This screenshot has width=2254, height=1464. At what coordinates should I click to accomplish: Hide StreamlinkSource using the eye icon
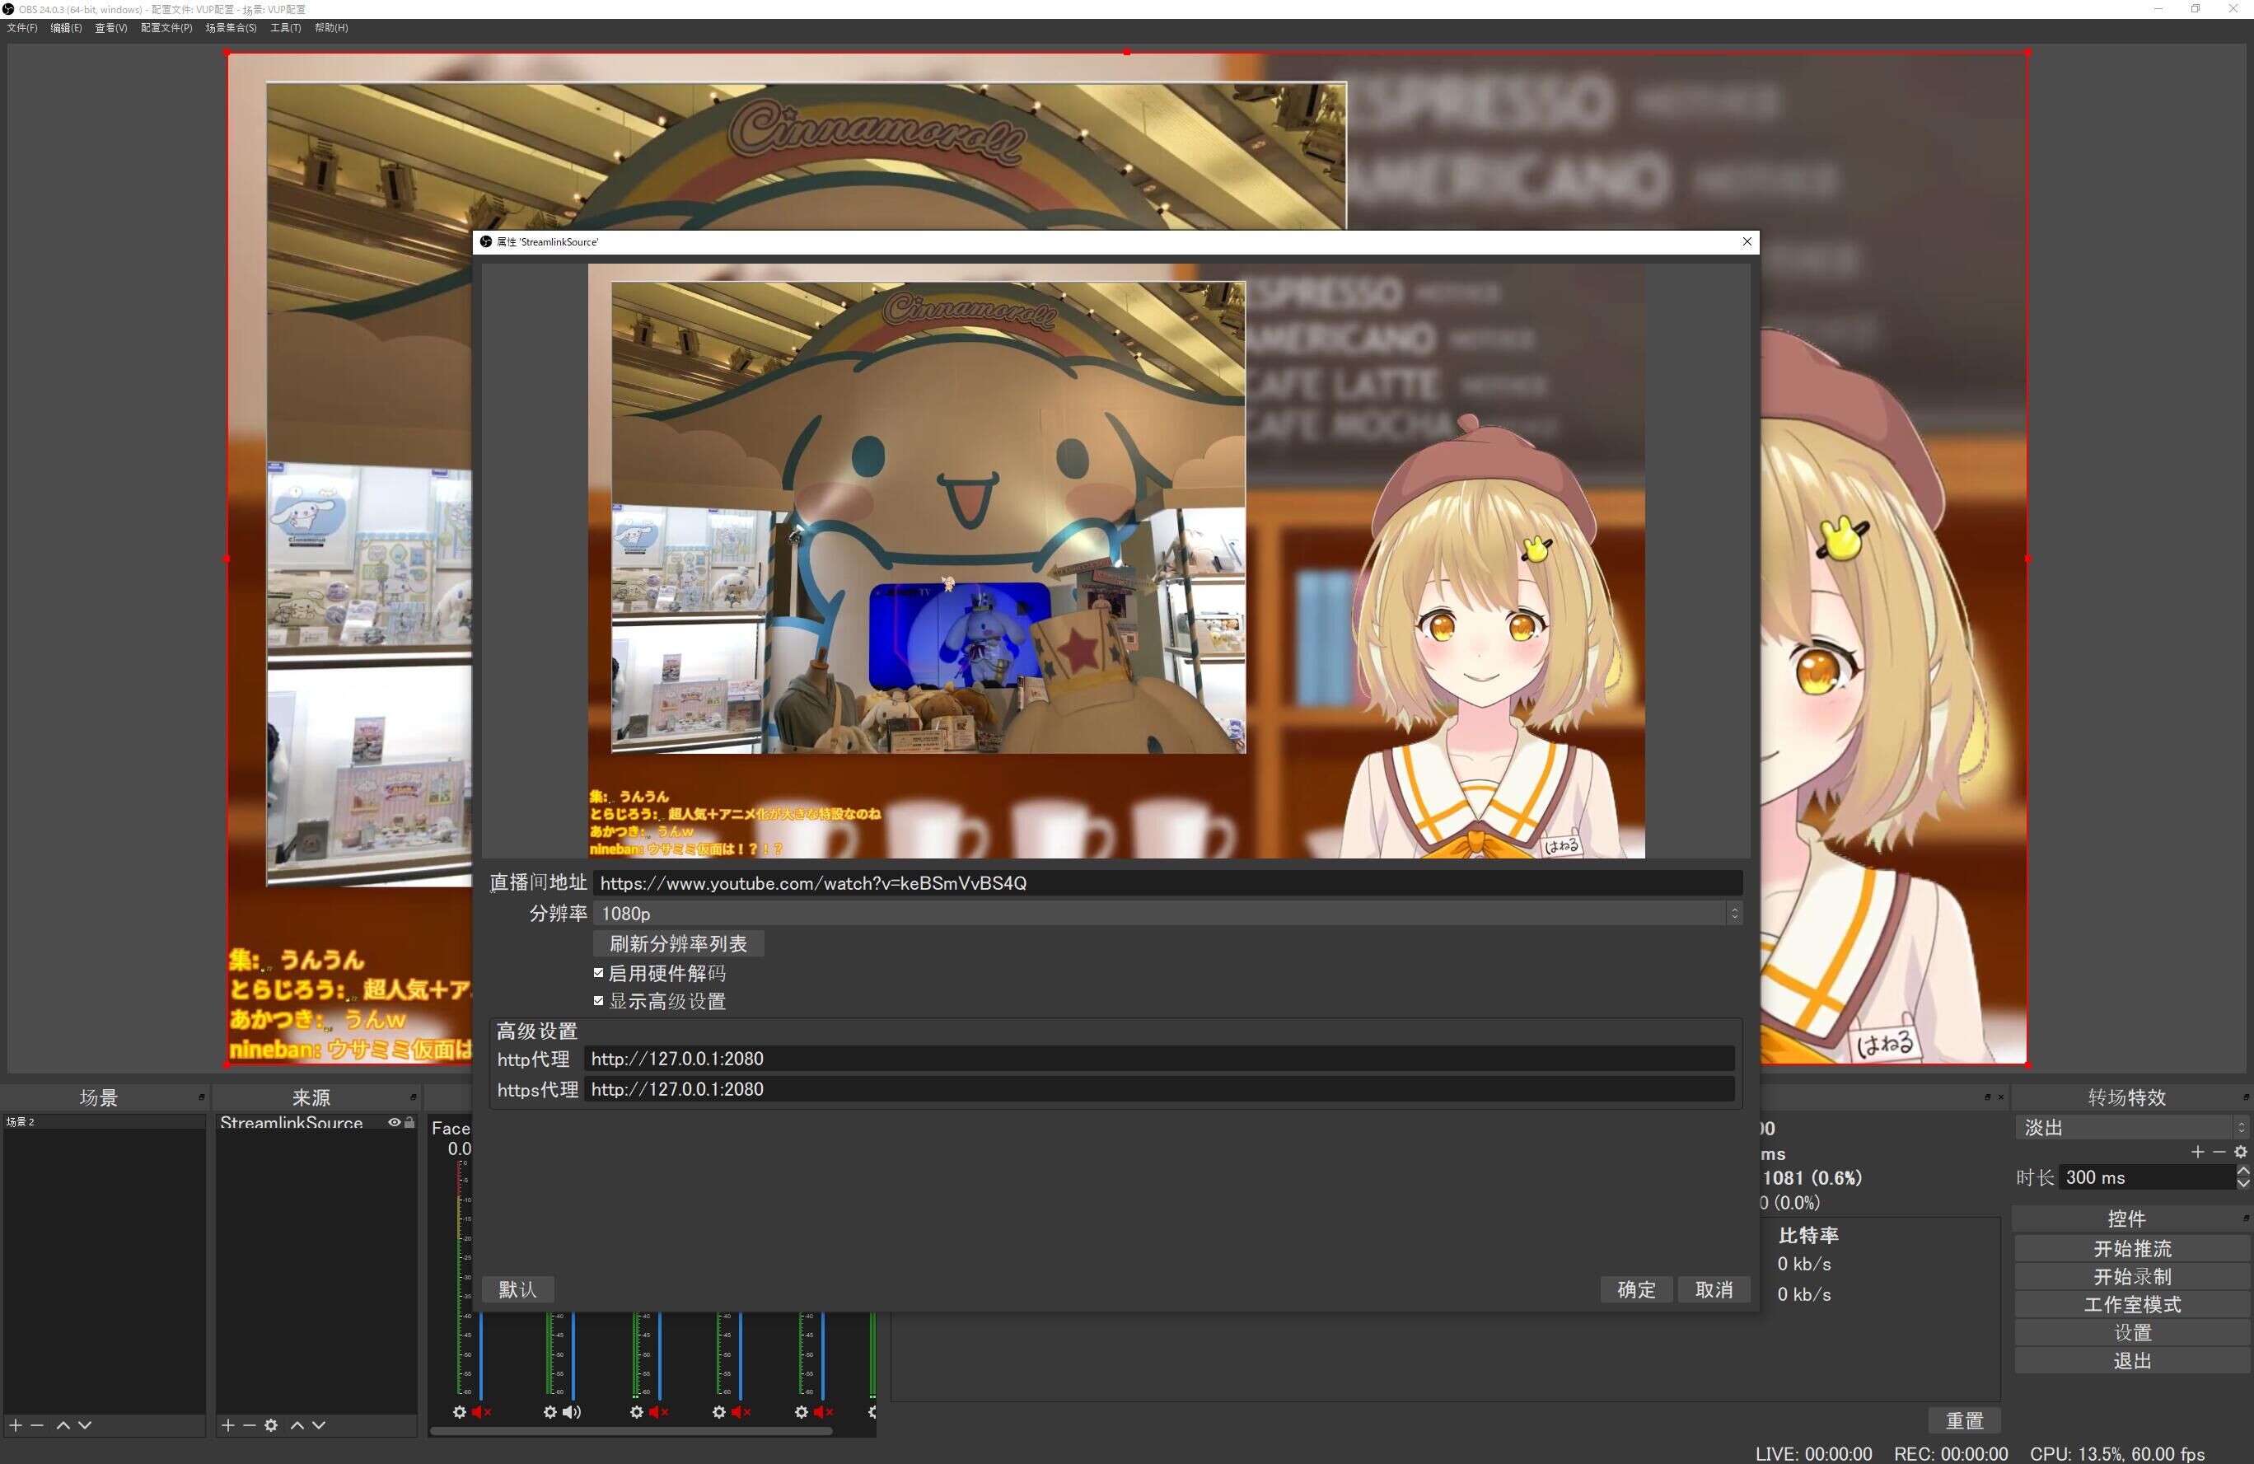coord(394,1122)
